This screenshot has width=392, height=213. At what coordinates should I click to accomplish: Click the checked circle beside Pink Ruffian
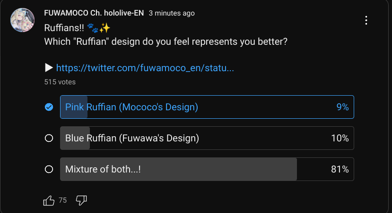click(48, 107)
